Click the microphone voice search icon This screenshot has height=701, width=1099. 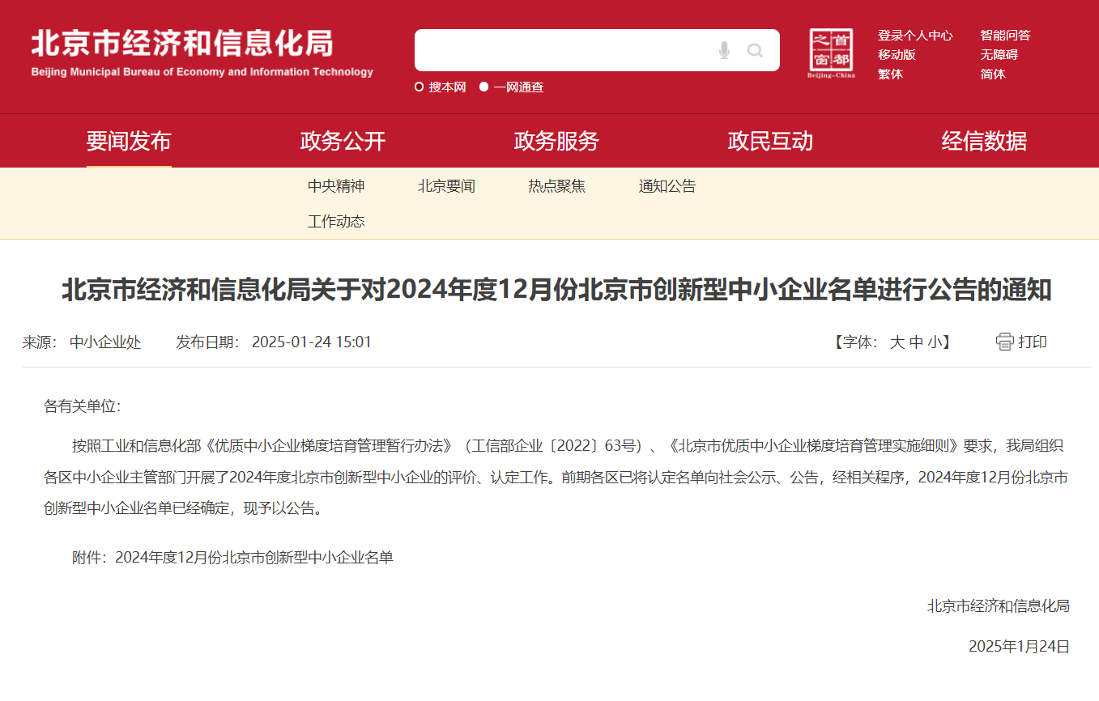(724, 51)
